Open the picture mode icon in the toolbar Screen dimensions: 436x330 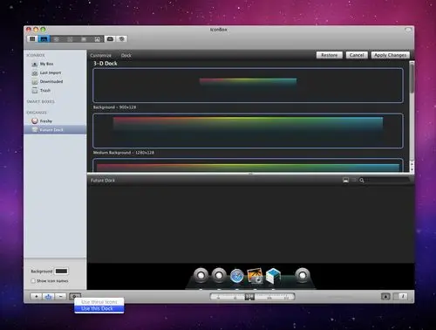98,39
